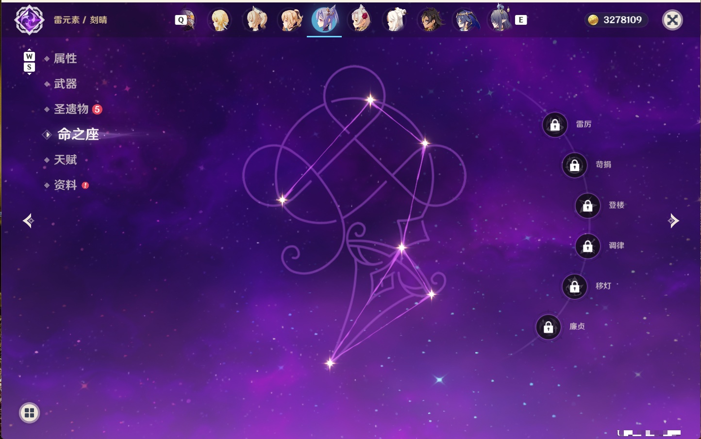Image resolution: width=701 pixels, height=439 pixels.
Task: Click the locked 廉贞 constellation icon
Action: pos(549,327)
